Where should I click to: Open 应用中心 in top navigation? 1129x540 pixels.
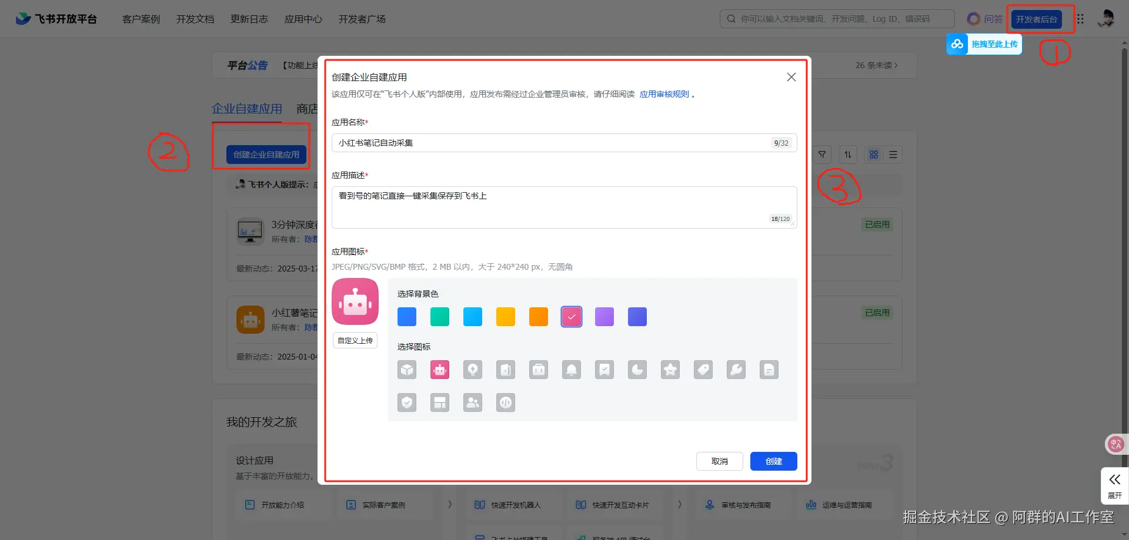[303, 19]
